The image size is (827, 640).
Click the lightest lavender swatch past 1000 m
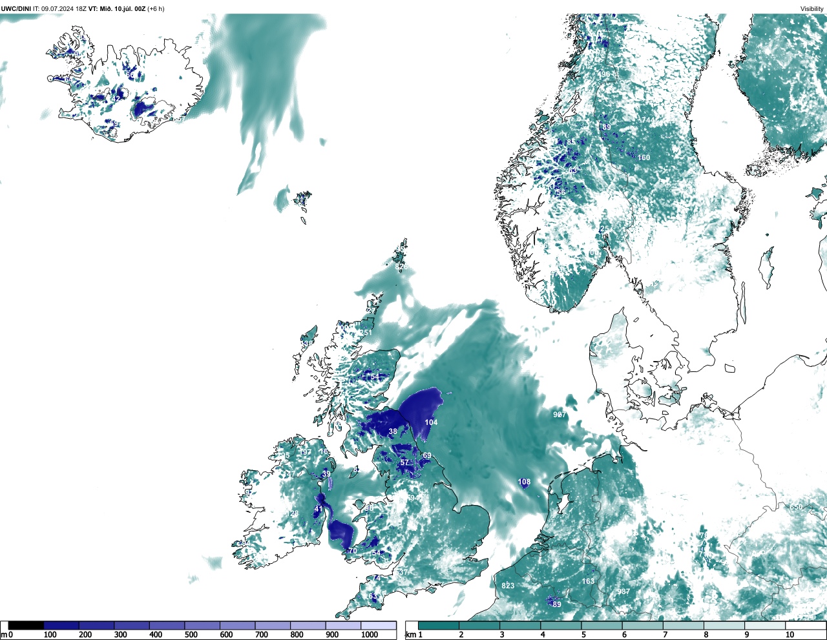(379, 625)
